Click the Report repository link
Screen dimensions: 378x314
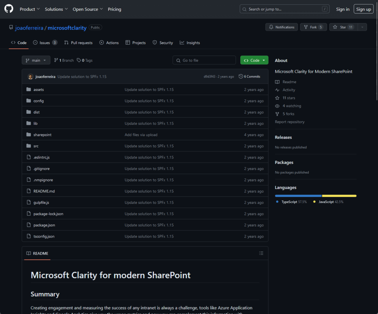(x=289, y=122)
